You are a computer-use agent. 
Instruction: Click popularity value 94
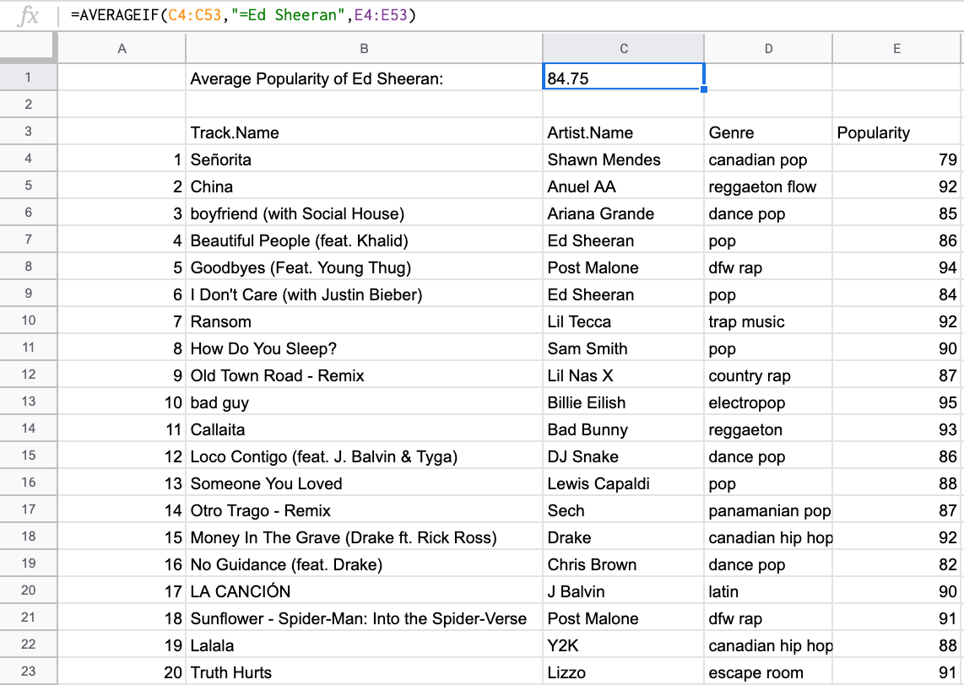point(896,267)
